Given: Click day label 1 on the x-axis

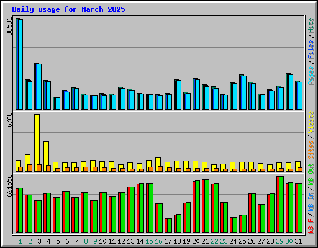Looking at the screenshot, I should 20,241.
